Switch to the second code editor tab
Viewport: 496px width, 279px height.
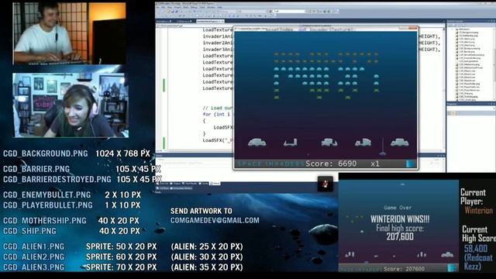click(x=184, y=21)
